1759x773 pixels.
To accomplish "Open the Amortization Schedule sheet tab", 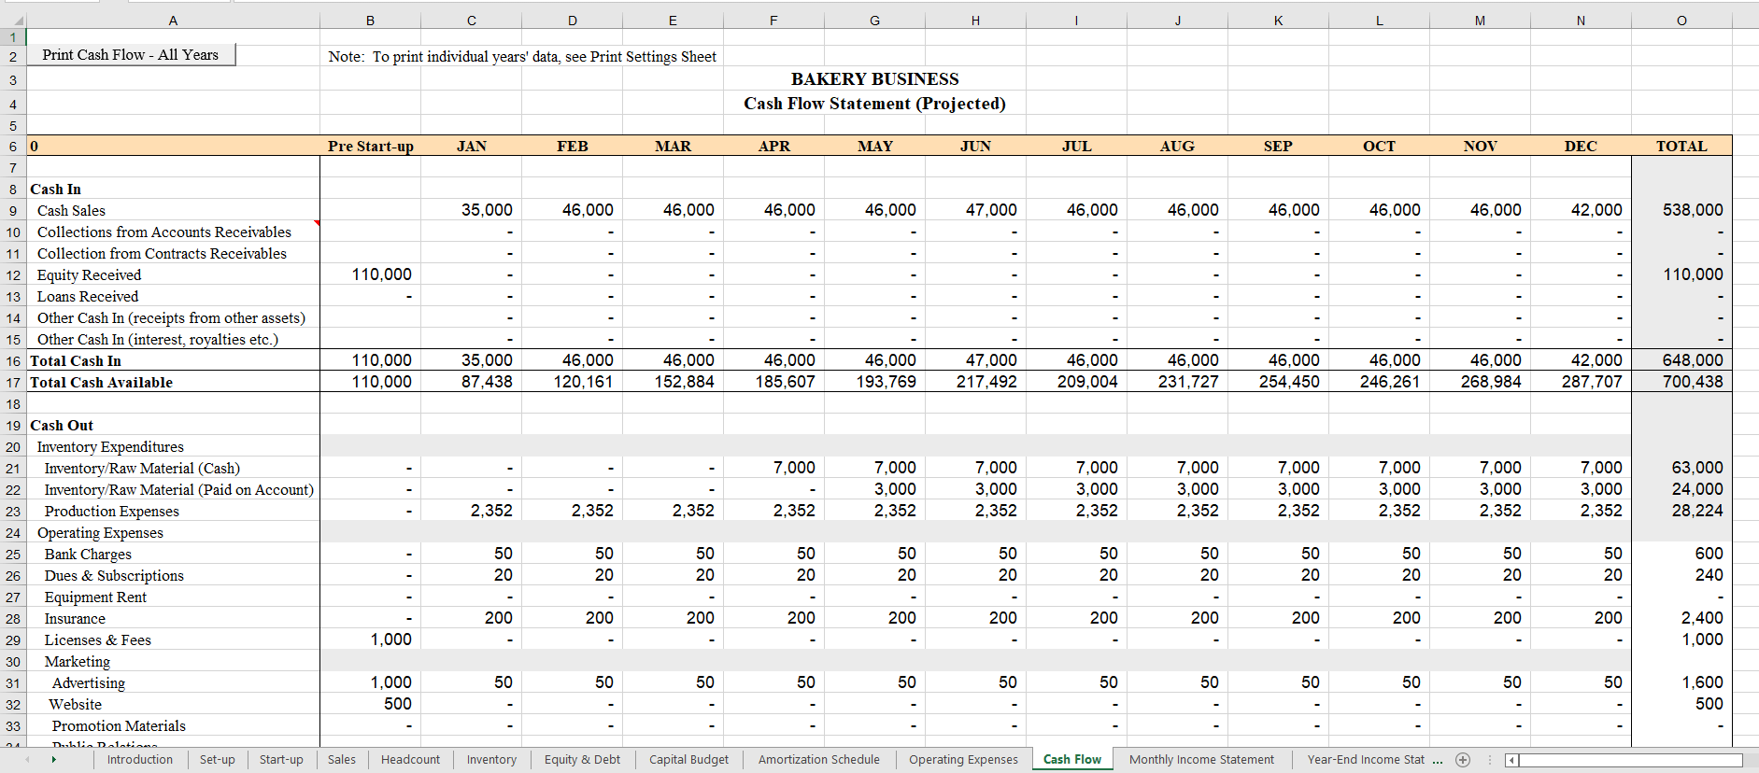I will point(818,760).
